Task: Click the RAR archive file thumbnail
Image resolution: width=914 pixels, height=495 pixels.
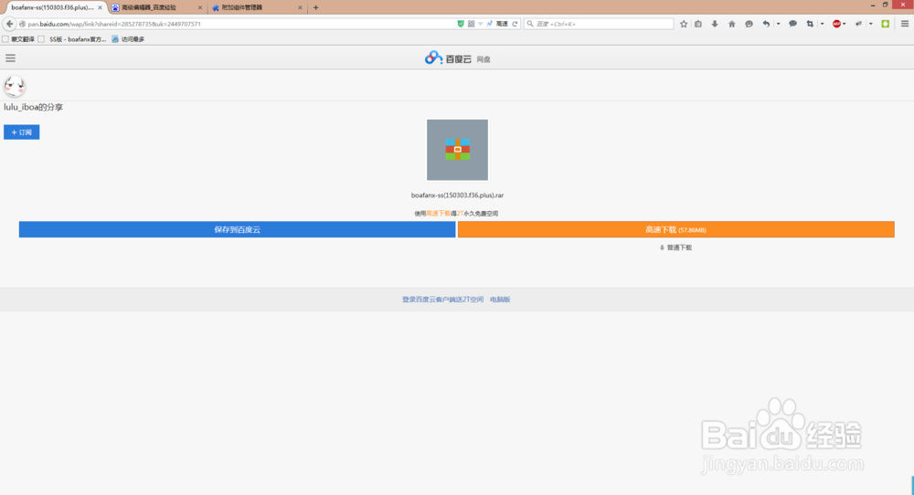Action: pos(458,150)
